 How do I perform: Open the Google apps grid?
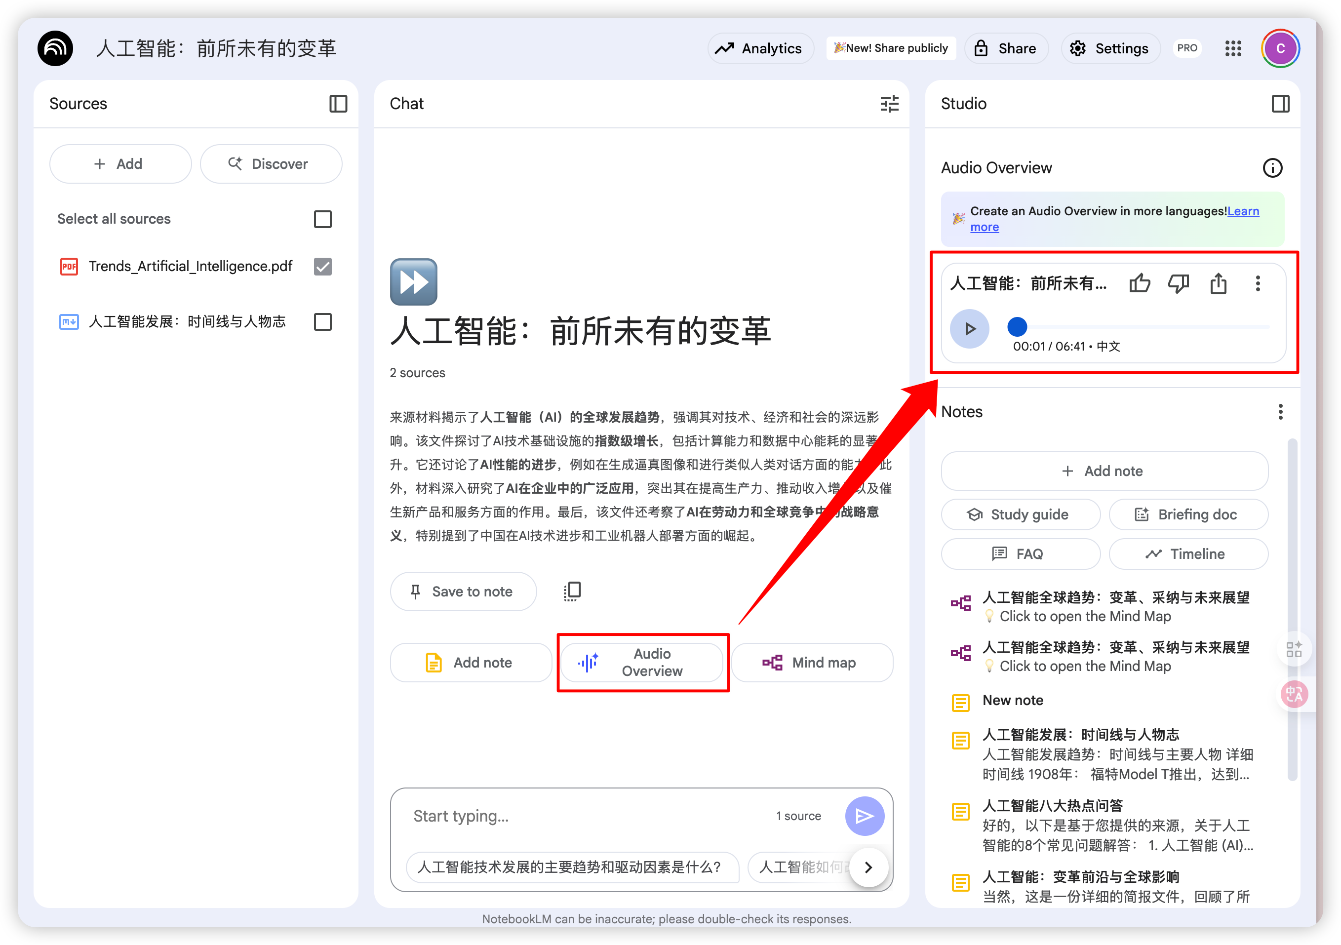(x=1233, y=48)
